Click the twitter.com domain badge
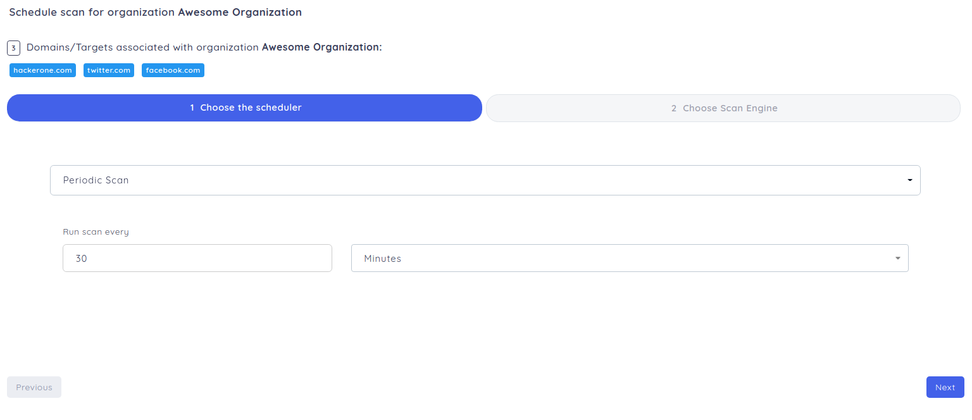The image size is (972, 420). (109, 70)
